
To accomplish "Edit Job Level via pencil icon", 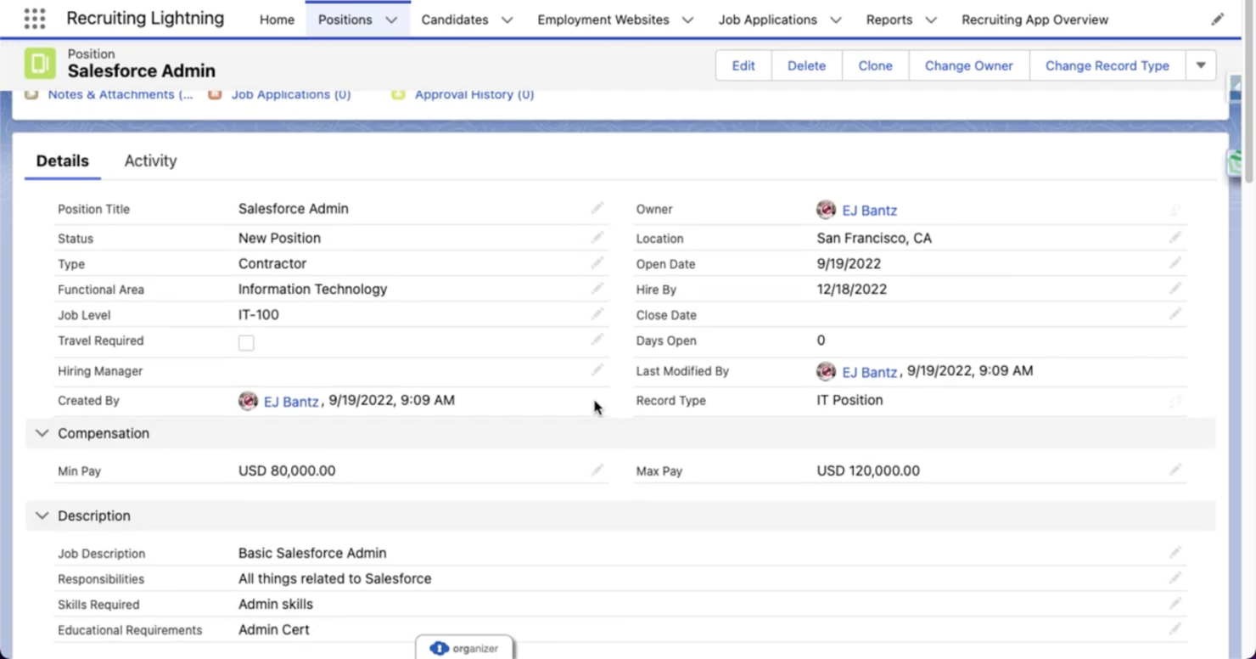I will (597, 313).
